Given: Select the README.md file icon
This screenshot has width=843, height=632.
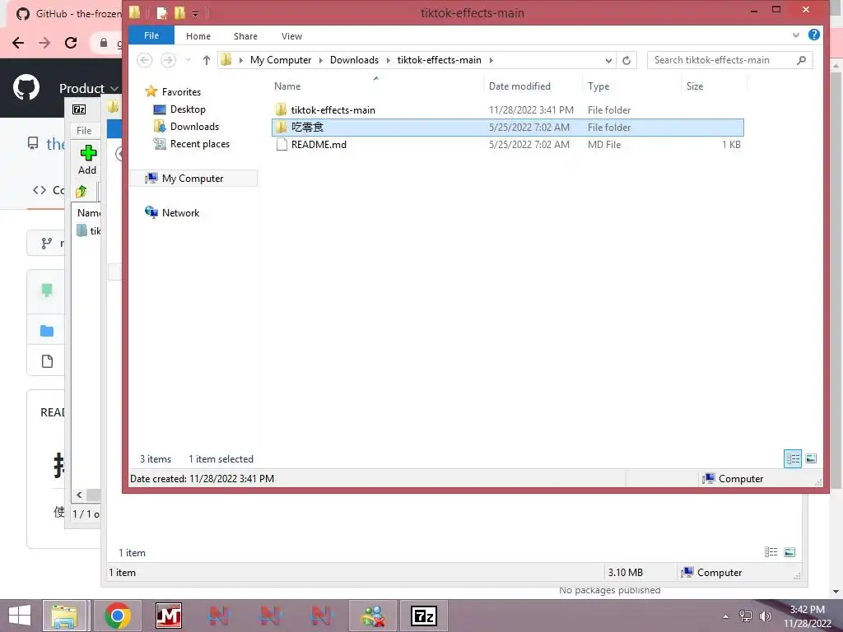Looking at the screenshot, I should coord(282,145).
